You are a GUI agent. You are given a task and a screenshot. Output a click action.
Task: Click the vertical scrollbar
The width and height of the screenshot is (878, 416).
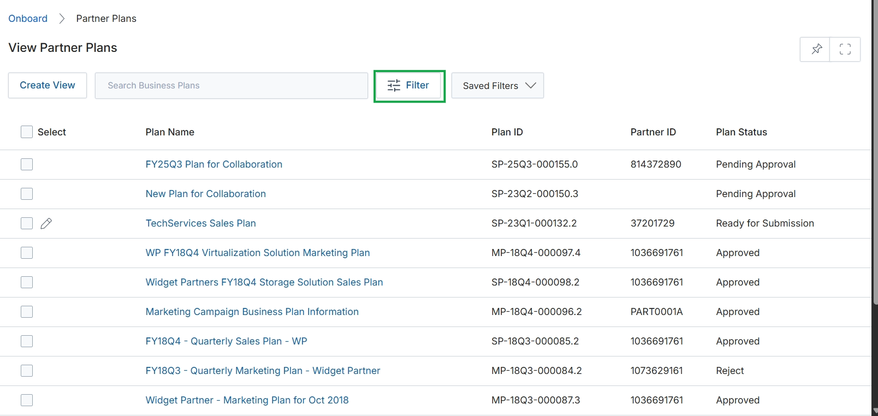click(875, 153)
